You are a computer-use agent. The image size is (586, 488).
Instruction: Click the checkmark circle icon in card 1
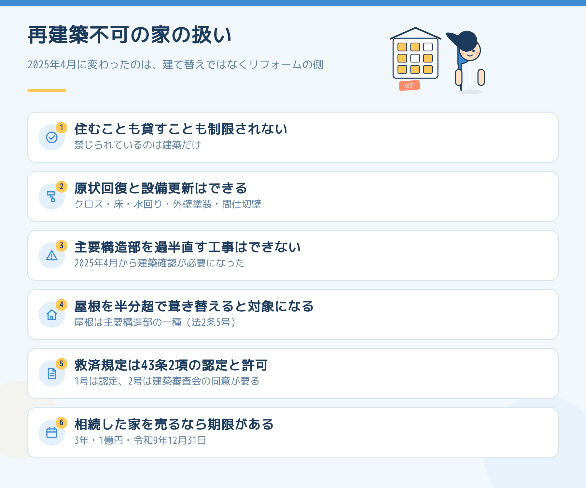tap(52, 138)
